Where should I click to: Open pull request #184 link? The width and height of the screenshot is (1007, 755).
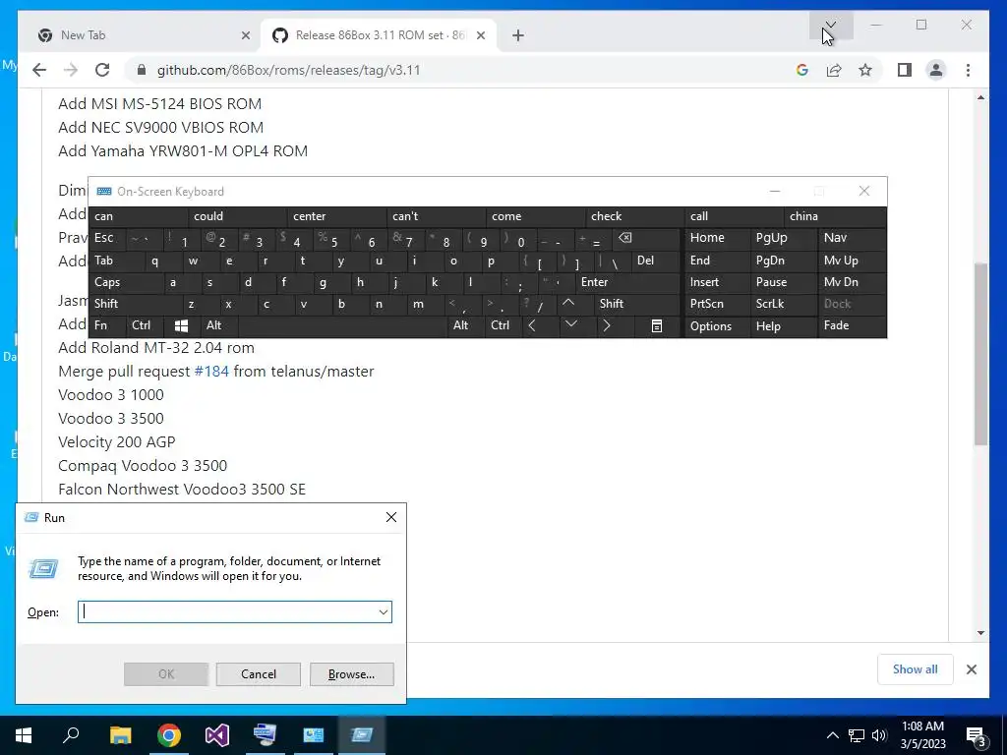point(211,371)
